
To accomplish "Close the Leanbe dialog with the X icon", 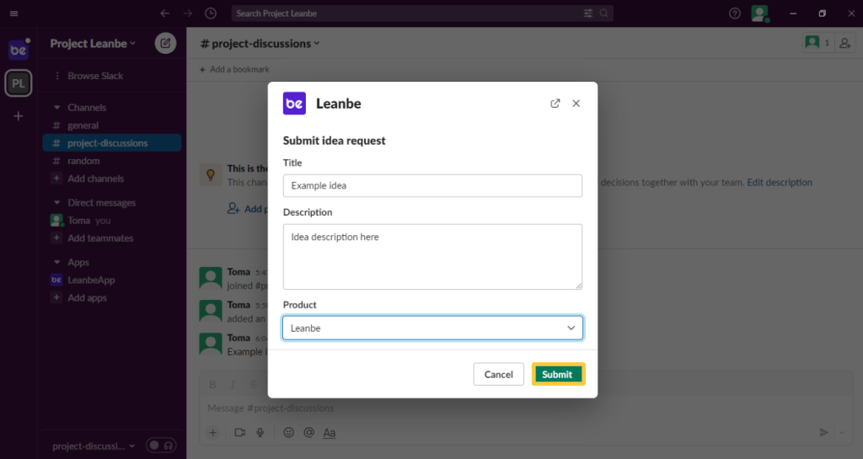I will tap(576, 104).
